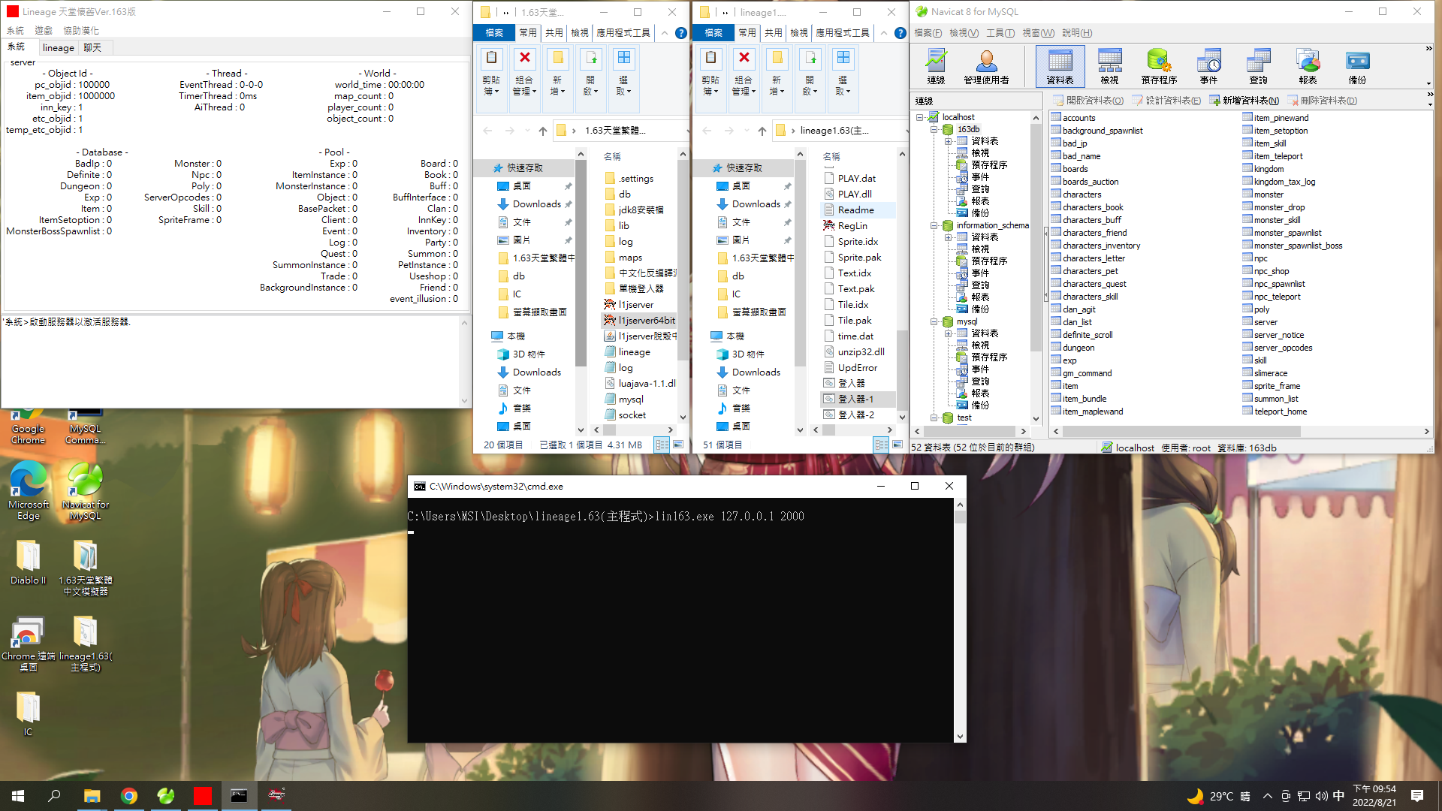Open the IC folder on desktop
Viewport: 1442px width, 811px height.
coord(28,714)
